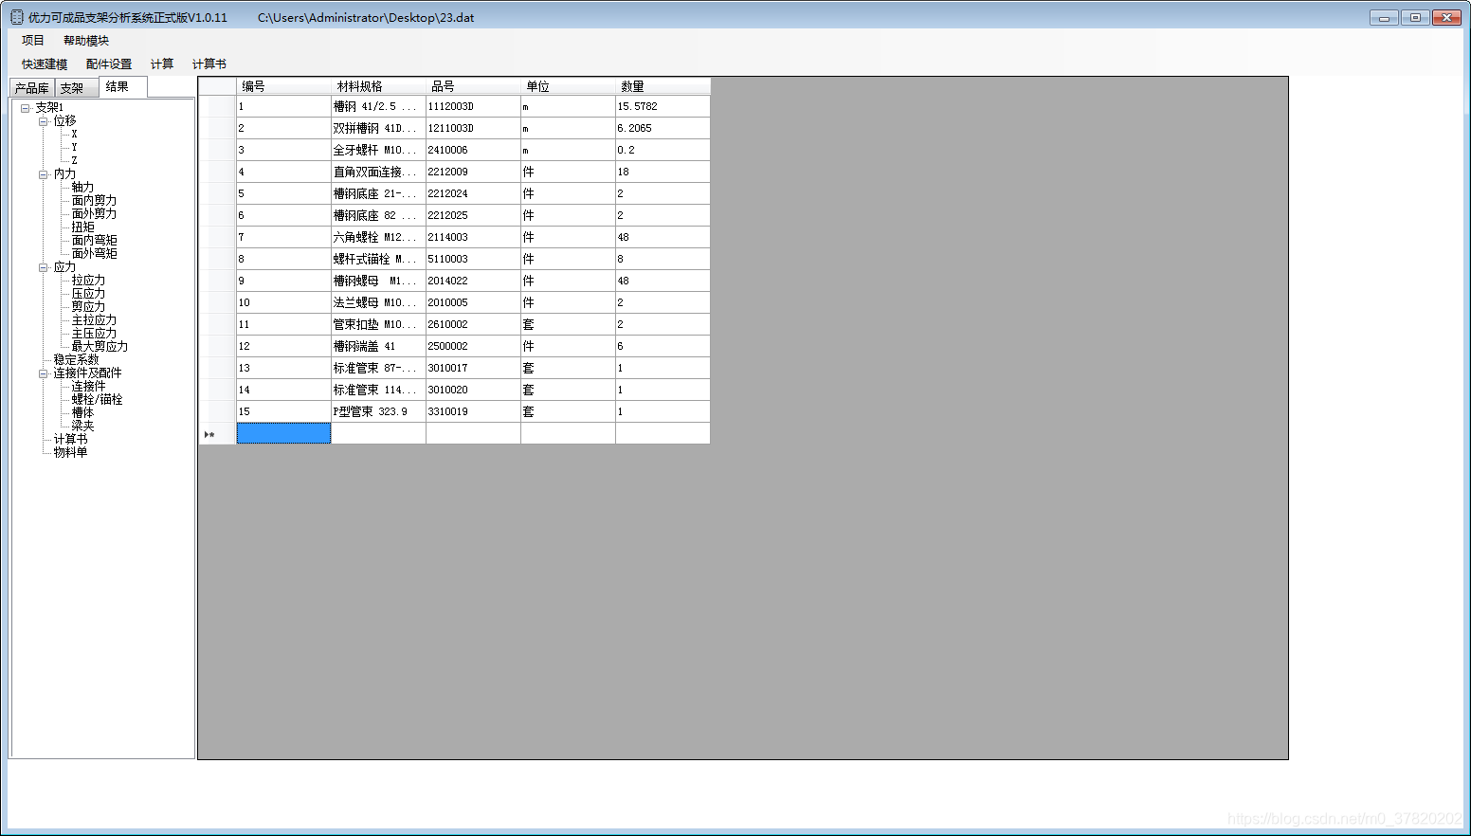Viewport: 1471px width, 836px height.
Task: Click the new-row marker row header
Action: pos(217,434)
